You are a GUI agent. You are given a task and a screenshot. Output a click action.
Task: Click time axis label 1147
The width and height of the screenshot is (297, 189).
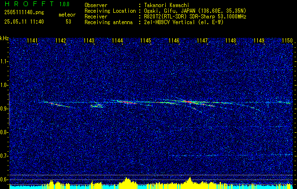coord(202,41)
